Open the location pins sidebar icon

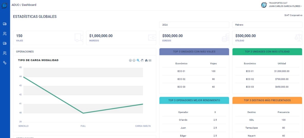pyautogui.click(x=5, y=63)
